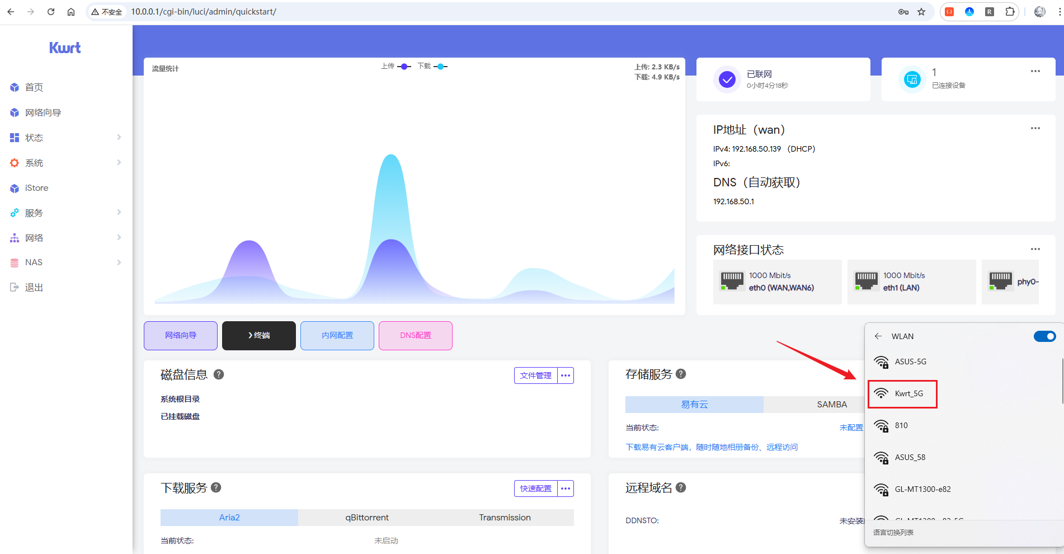Click the help icon next to 下载服务
Viewport: 1064px width, 554px height.
216,487
